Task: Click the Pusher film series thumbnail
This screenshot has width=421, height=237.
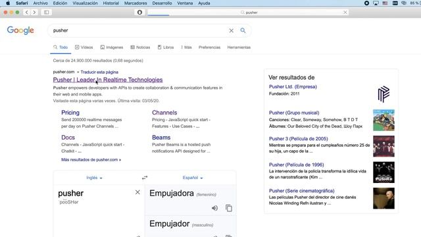Action: pos(384,198)
